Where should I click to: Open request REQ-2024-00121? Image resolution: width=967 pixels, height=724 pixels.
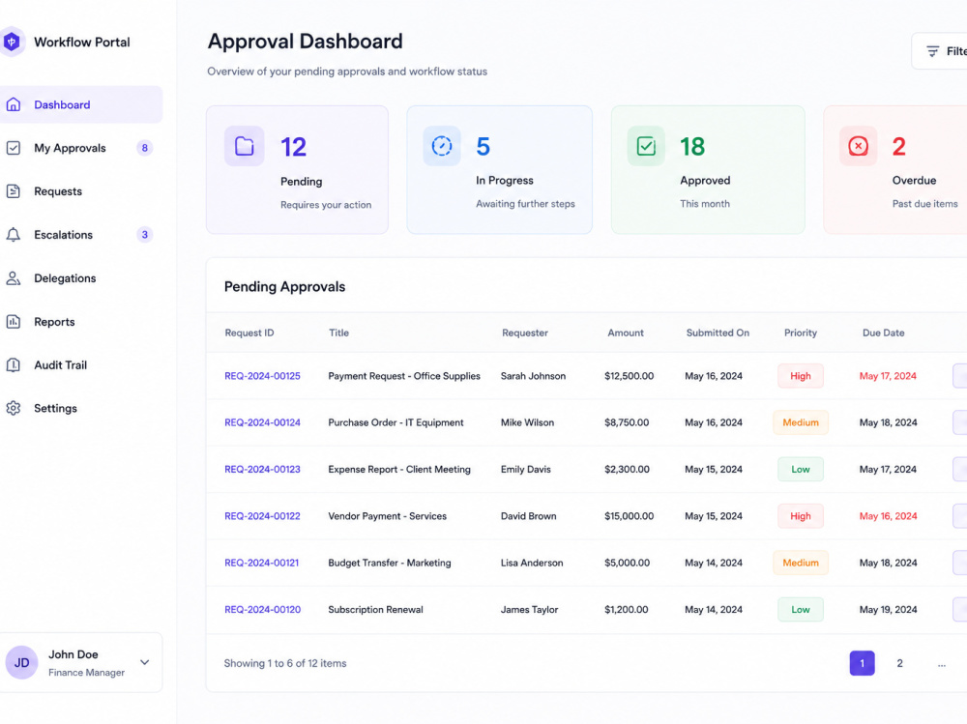coord(261,563)
